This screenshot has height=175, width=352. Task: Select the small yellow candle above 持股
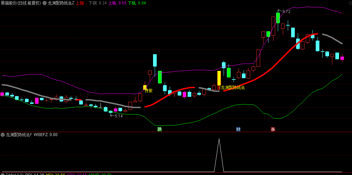coord(145,87)
